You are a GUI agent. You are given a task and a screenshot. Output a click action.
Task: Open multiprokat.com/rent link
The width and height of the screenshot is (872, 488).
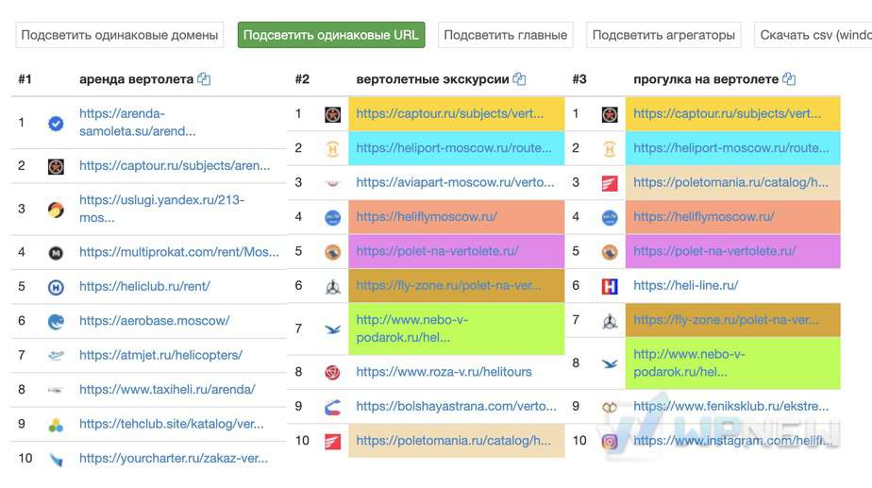[x=179, y=252]
